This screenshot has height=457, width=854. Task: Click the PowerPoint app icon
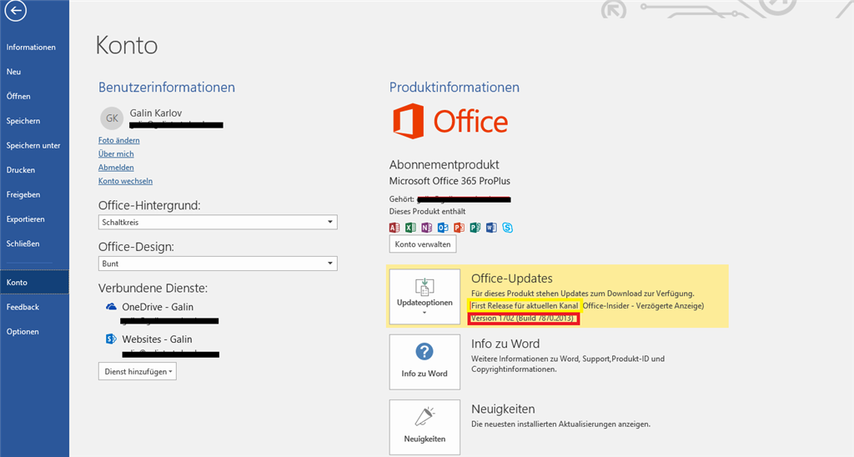[460, 228]
